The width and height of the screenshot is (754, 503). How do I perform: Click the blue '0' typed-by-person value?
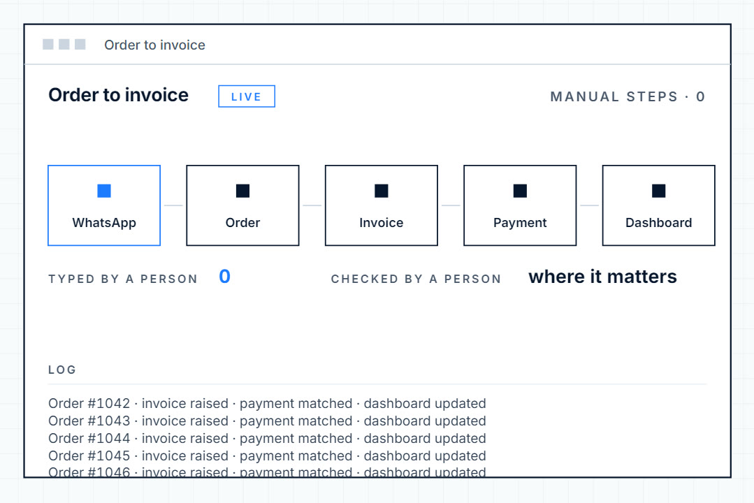click(x=224, y=277)
